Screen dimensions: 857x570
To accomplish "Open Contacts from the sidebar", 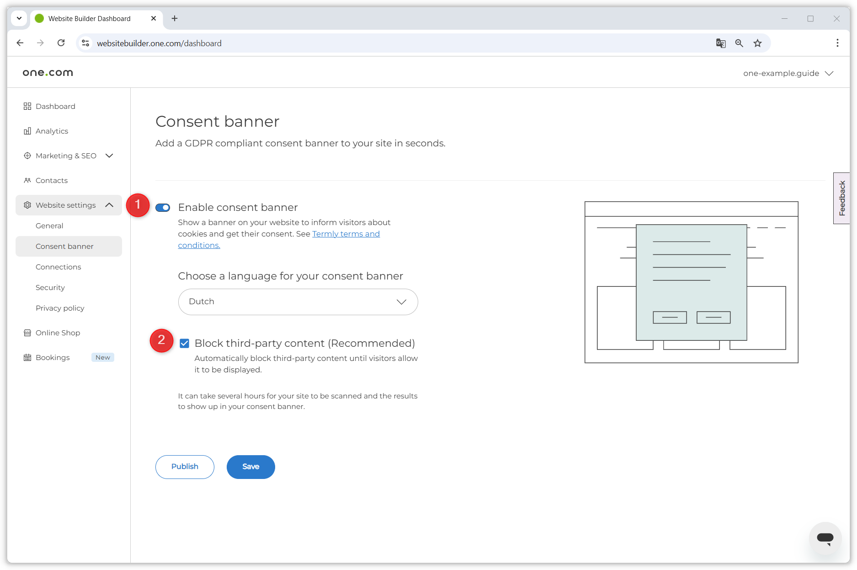I will click(x=51, y=180).
